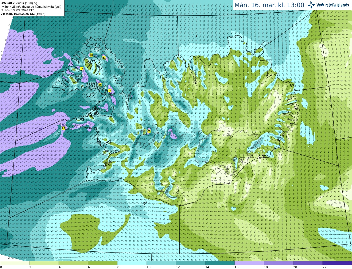
Task: Select the 12–14 medium teal scale swatch
Action: (191, 263)
